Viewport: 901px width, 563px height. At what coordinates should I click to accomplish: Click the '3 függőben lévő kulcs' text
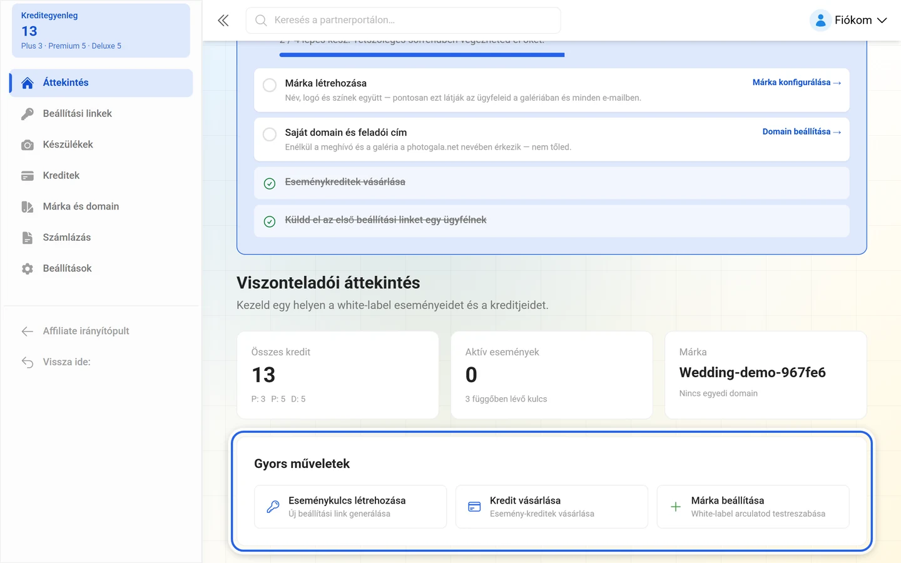coord(506,399)
